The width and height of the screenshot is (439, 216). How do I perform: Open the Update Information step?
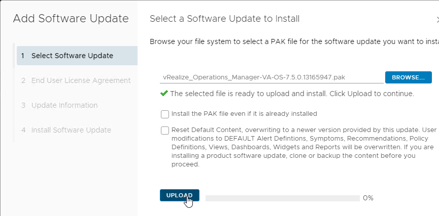pyautogui.click(x=60, y=105)
